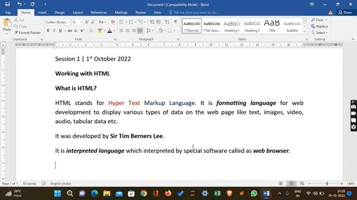The width and height of the screenshot is (357, 200).
Task: Click the Bullets list icon
Action: 122,22
